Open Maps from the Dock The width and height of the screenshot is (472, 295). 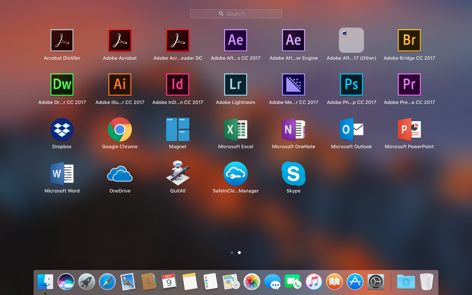click(x=231, y=282)
